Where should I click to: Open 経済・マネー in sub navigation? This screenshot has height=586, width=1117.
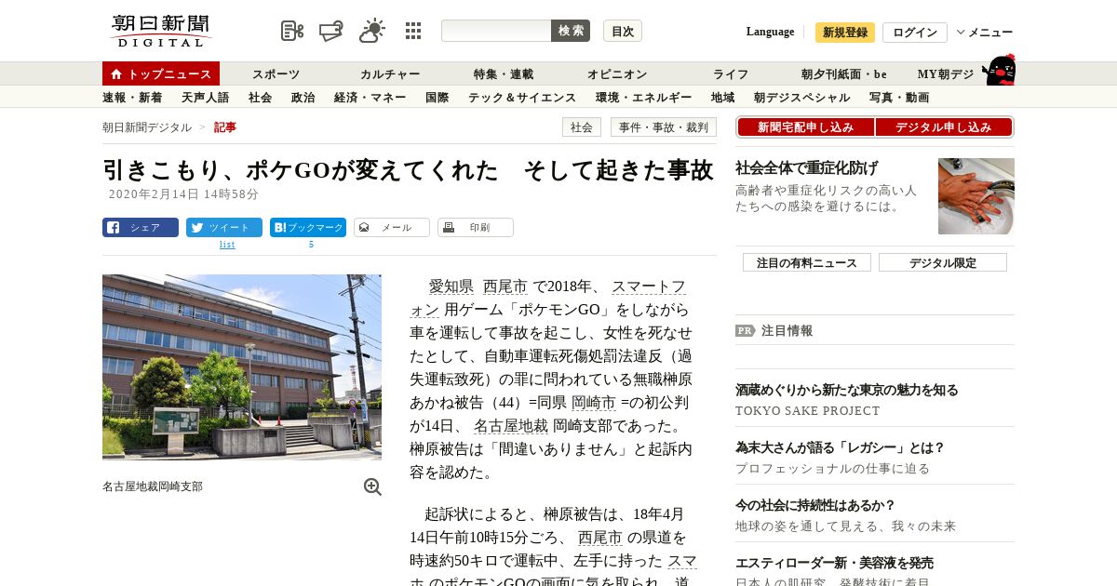[x=370, y=97]
